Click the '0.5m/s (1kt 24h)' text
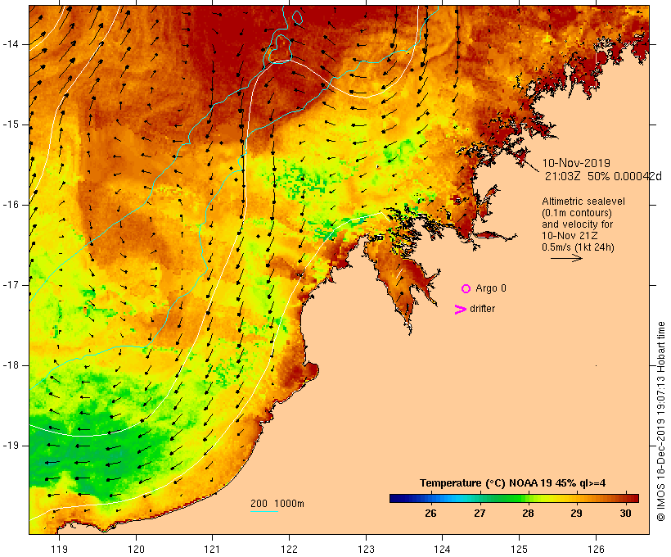 (x=578, y=247)
